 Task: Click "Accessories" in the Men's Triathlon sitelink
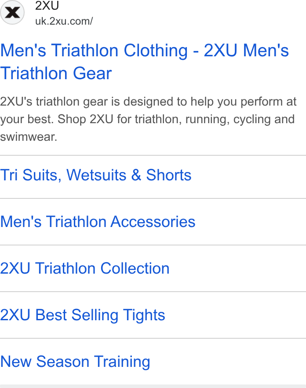[153, 221]
